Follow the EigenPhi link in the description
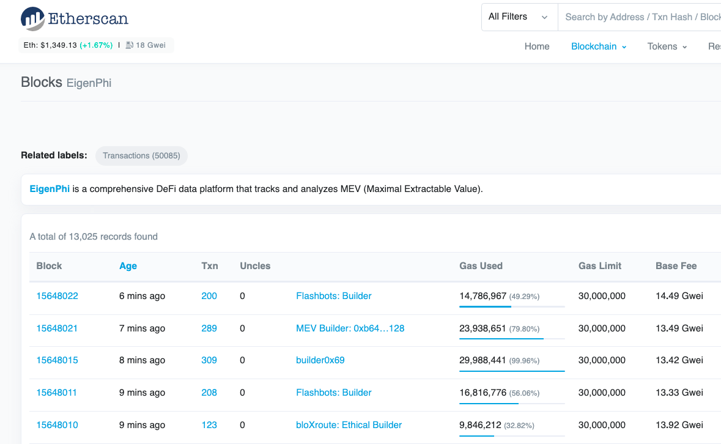This screenshot has width=721, height=444. (x=49, y=189)
